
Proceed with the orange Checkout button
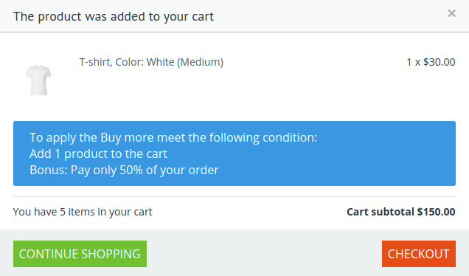pyautogui.click(x=419, y=254)
